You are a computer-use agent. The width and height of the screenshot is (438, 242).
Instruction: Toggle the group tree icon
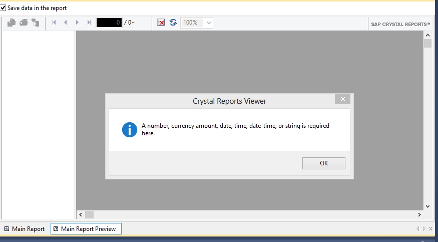coord(35,23)
